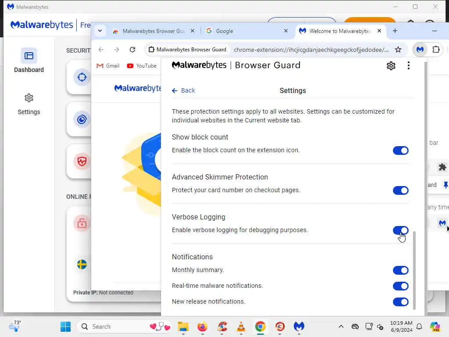Disable Real-time malware notifications toggle
The image size is (449, 337).
click(x=401, y=286)
